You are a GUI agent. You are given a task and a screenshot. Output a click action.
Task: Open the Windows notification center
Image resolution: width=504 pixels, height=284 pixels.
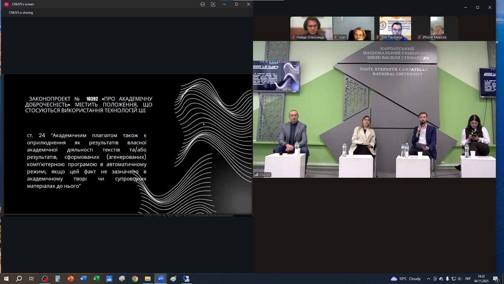[495, 279]
